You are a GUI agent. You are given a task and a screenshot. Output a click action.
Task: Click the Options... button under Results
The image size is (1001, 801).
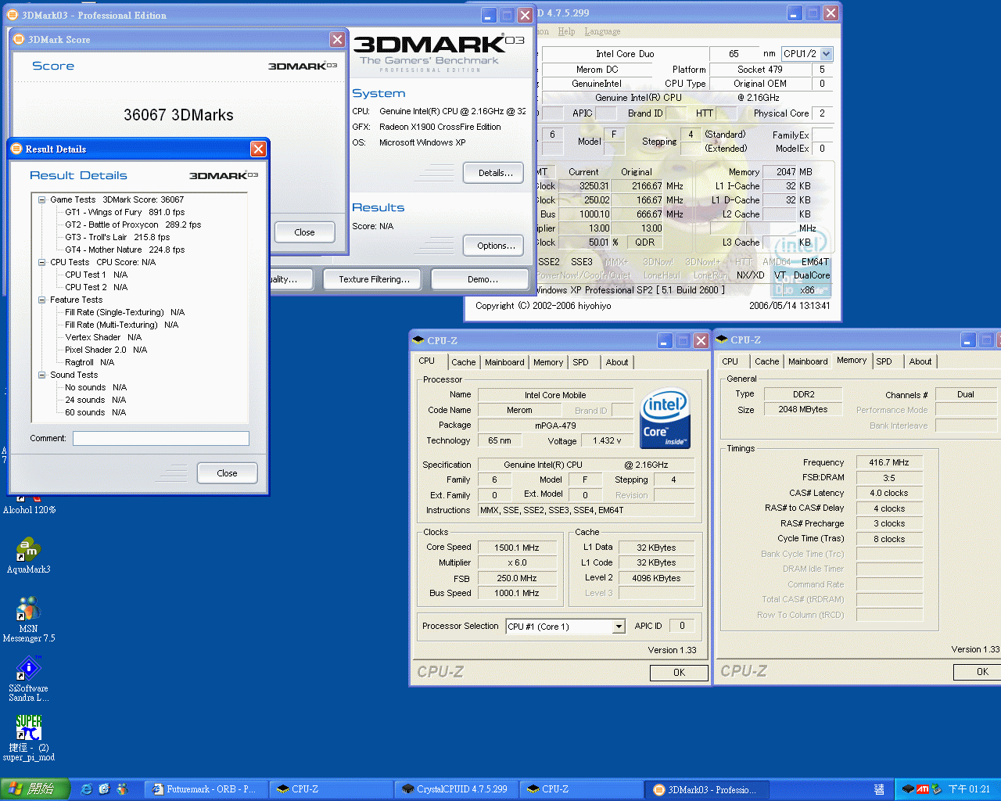point(493,246)
